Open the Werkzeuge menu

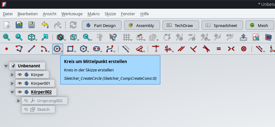(72, 14)
